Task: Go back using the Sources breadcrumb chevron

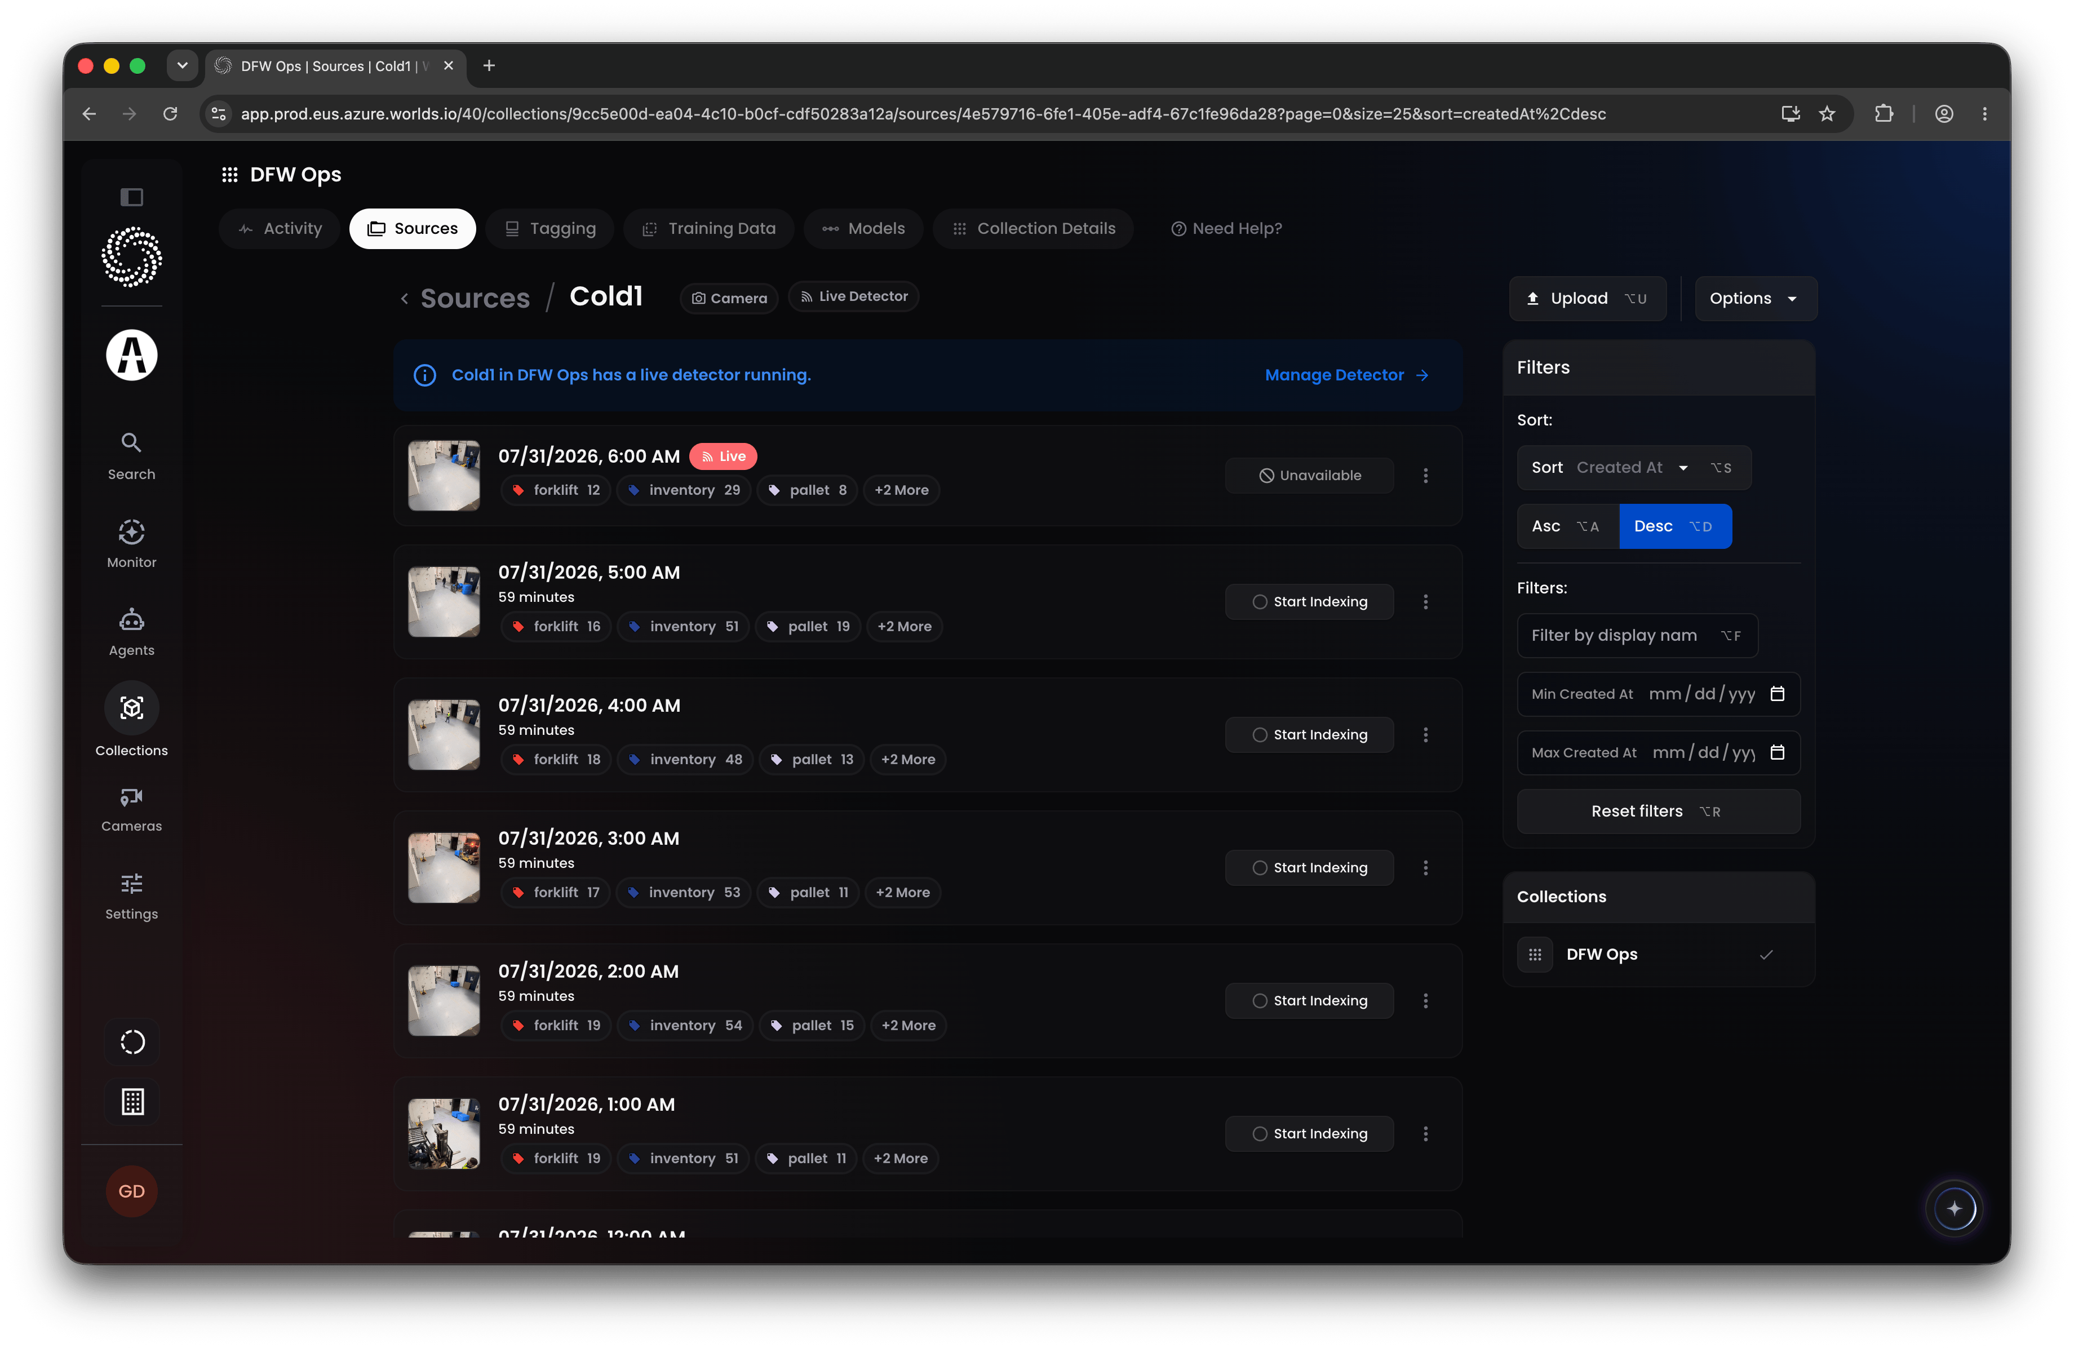Action: coord(404,299)
